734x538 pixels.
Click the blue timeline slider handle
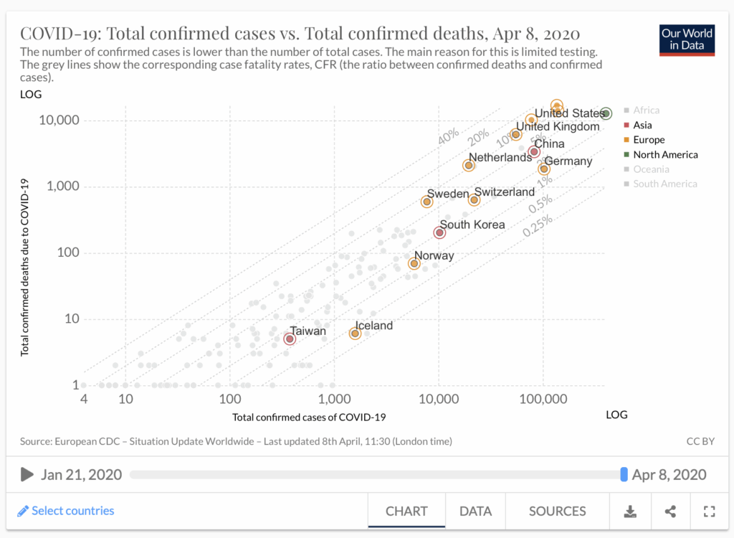pos(624,474)
